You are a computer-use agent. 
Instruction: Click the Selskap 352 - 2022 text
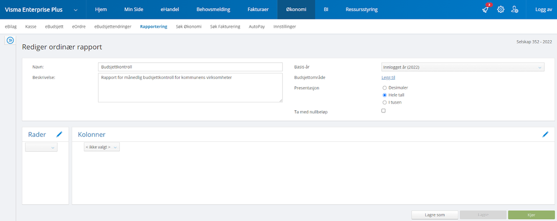pyautogui.click(x=534, y=42)
